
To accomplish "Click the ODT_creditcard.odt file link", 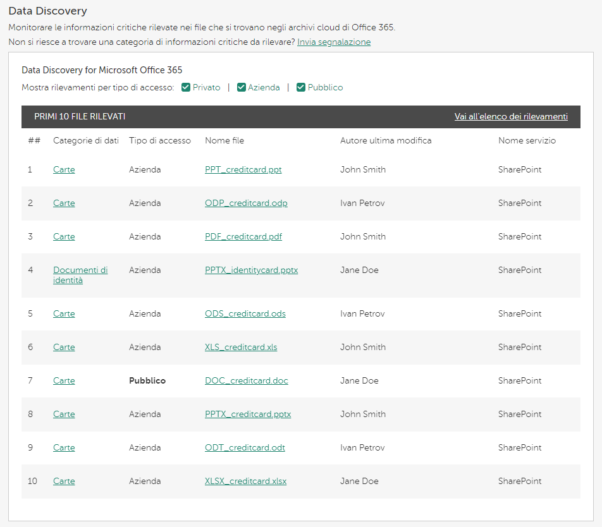I will tap(245, 448).
